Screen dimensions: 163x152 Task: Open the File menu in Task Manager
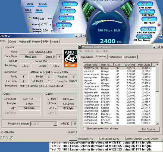(x=81, y=51)
